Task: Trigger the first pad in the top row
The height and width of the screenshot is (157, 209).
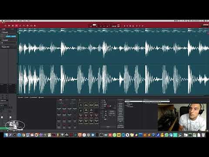Action: pos(81,105)
